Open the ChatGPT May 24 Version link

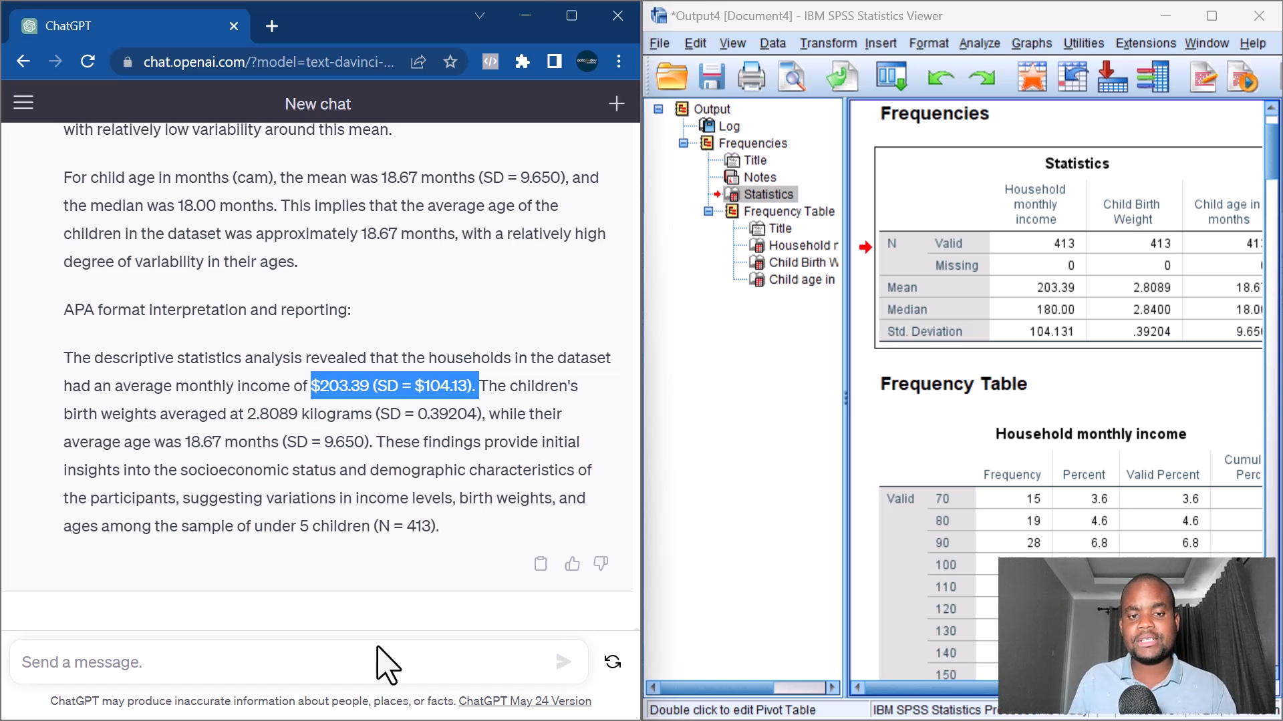point(525,701)
